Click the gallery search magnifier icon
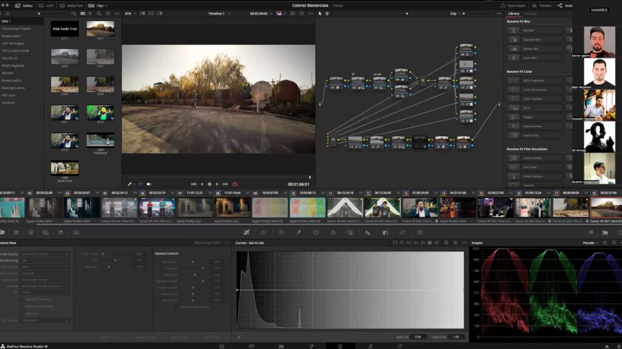Viewport: 622px width, 349px height. [x=99, y=13]
